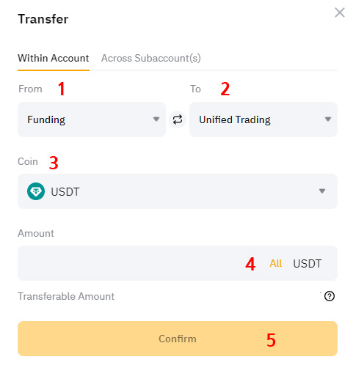Viewport: 353px width, 365px height.
Task: Click the Funding text in From selector
Action: [x=46, y=119]
